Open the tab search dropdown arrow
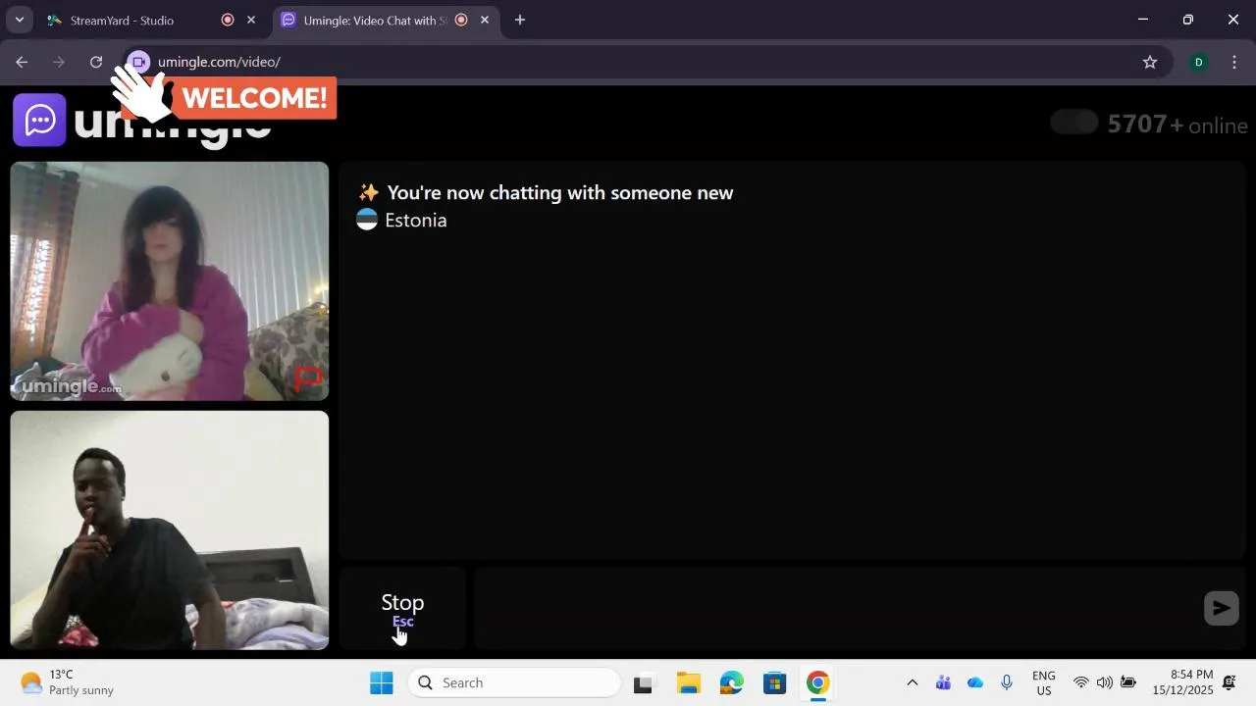 (x=19, y=20)
